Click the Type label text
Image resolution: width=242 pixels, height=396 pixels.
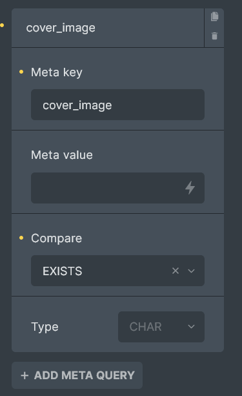pos(45,327)
